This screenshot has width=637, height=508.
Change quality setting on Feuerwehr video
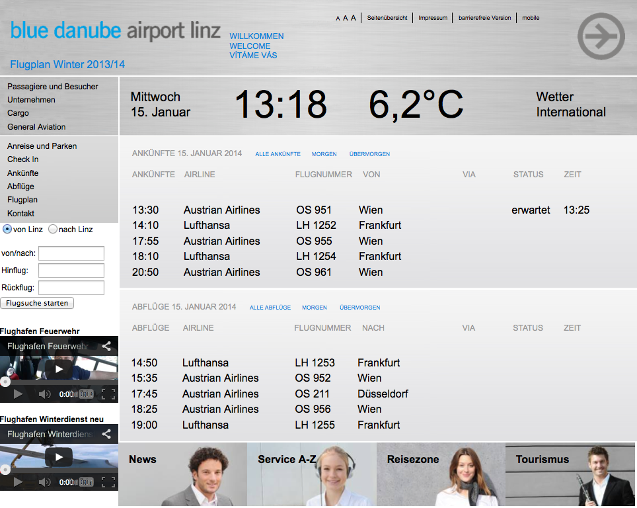(86, 394)
